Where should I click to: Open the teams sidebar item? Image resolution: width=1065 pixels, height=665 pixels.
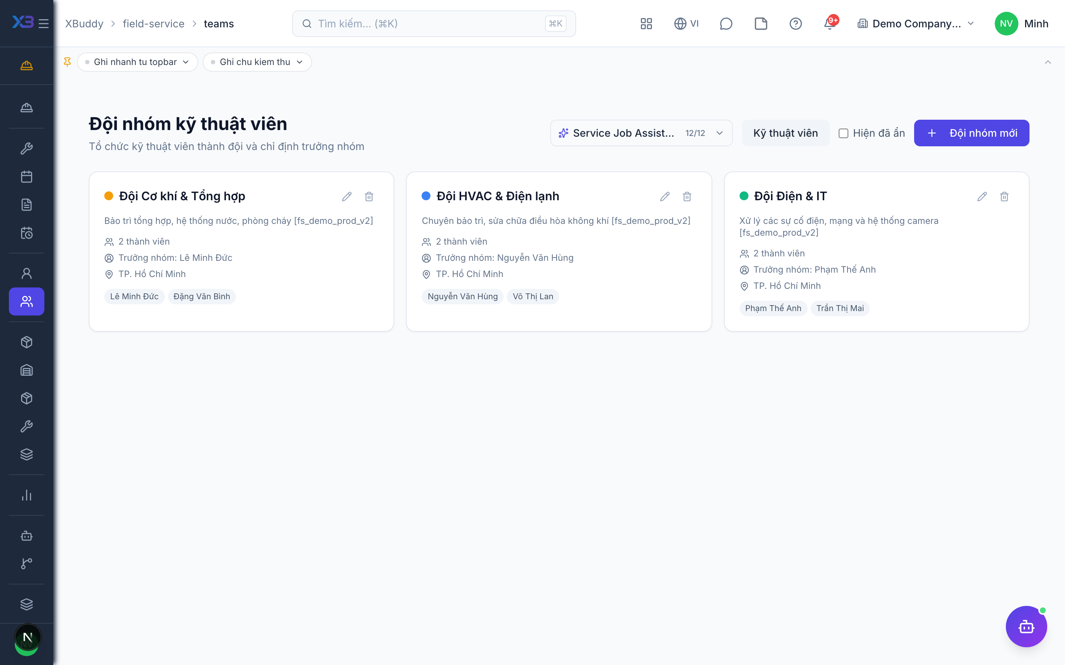pyautogui.click(x=26, y=301)
